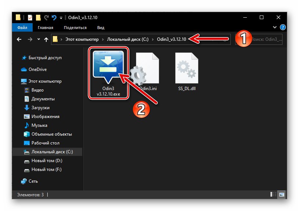
Task: Open the Видео folder
Action: click(x=37, y=90)
